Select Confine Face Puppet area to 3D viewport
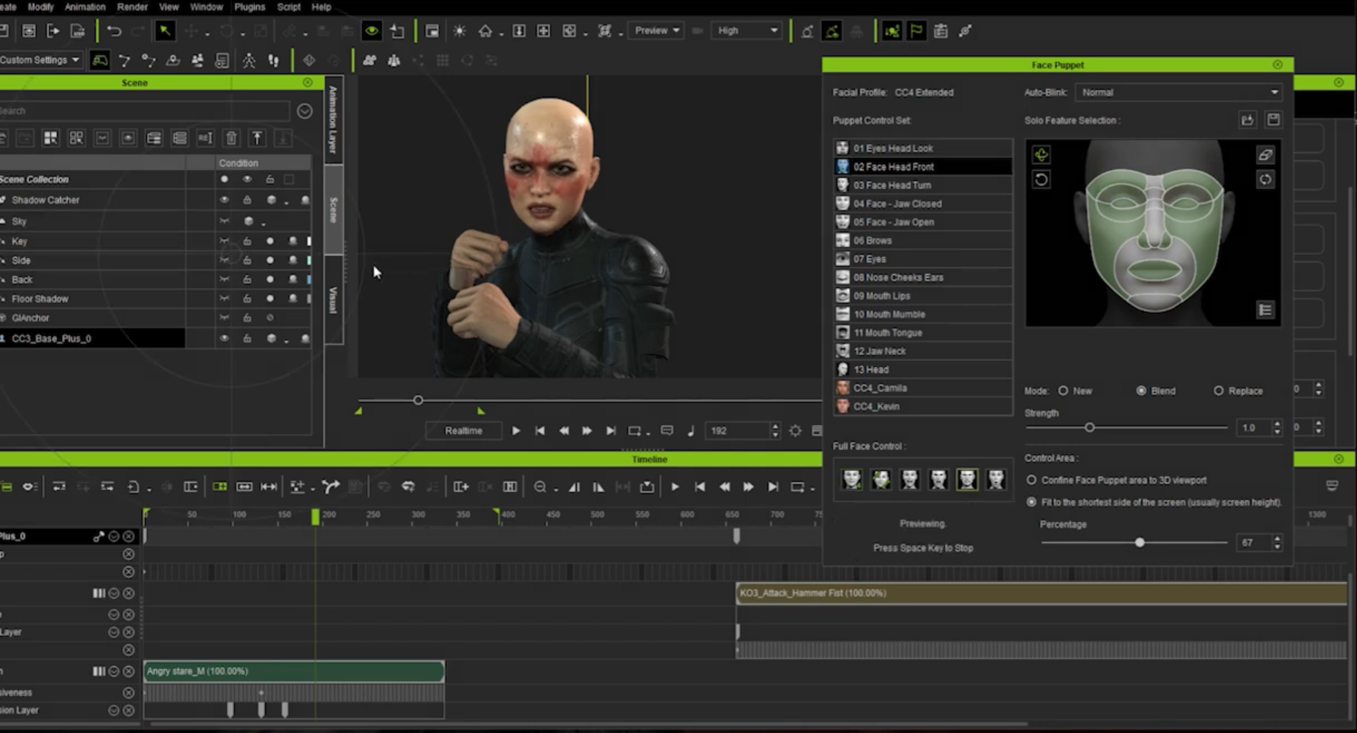The width and height of the screenshot is (1357, 733). pos(1031,480)
